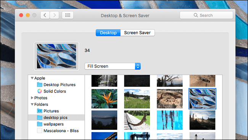Select the desktop pics folder row
The width and height of the screenshot is (248, 140).
(56, 118)
